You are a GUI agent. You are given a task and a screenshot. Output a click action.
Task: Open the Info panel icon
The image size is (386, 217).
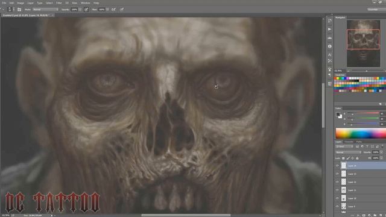[330, 46]
